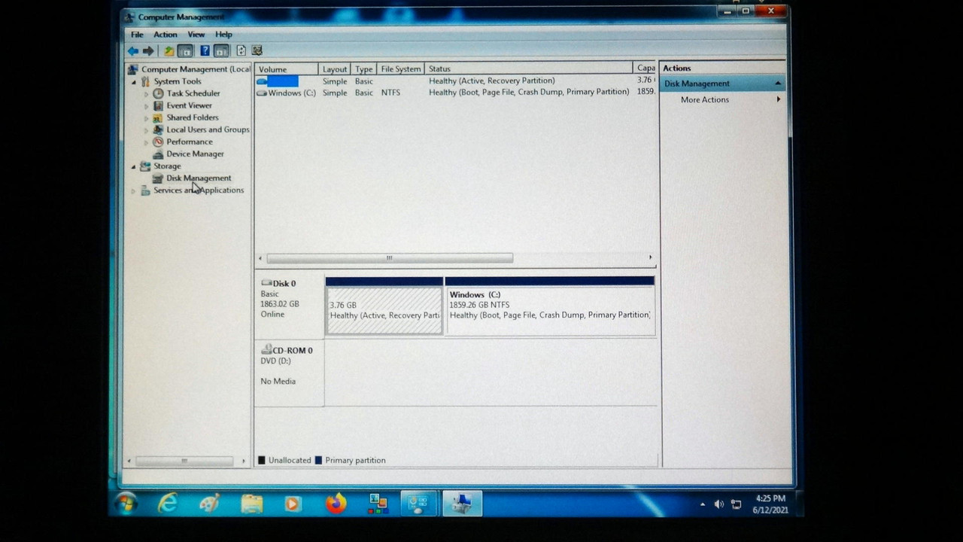Open the Help menu
The image size is (963, 542).
coord(223,35)
